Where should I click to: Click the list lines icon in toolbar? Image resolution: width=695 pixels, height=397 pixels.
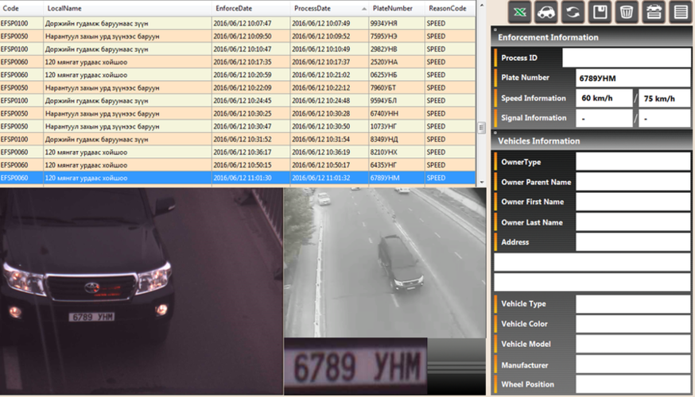(x=680, y=12)
